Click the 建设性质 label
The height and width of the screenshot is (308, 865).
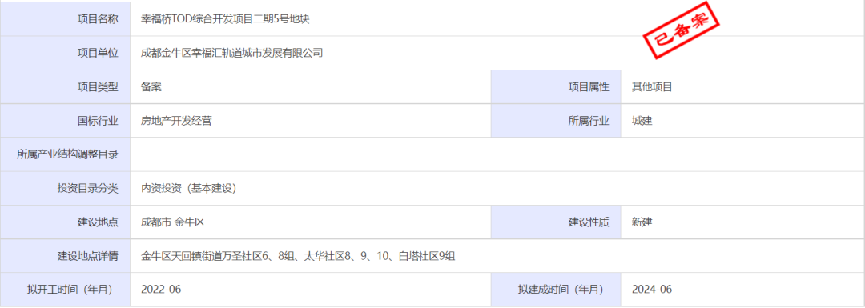tap(589, 222)
